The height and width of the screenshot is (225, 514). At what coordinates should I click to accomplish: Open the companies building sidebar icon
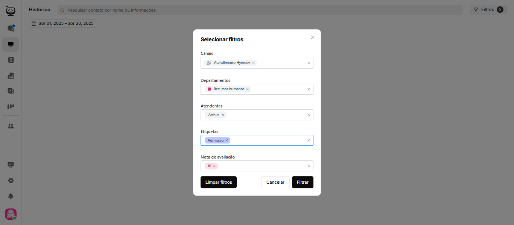point(11,76)
